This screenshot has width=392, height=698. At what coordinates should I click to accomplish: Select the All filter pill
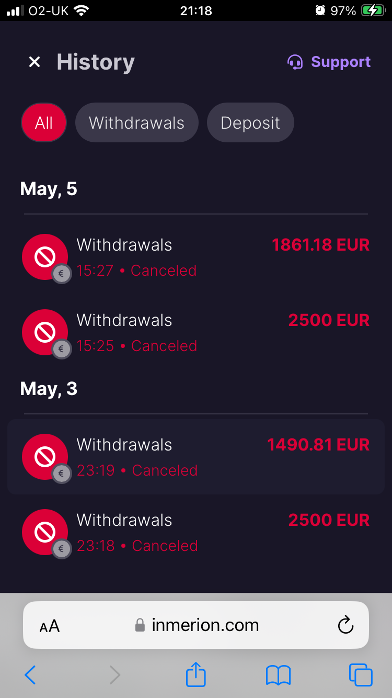click(44, 123)
